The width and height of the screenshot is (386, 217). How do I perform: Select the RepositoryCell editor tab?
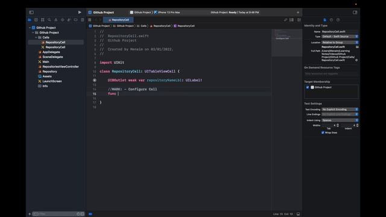118,20
